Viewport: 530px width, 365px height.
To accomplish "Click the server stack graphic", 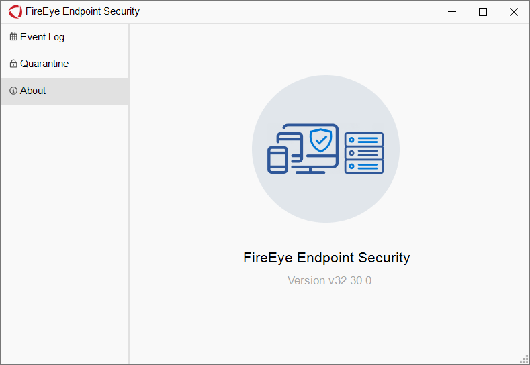I will pos(363,153).
